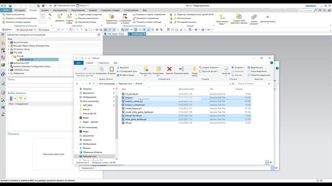The height and width of the screenshot is (186, 332).
Task: Click Показать степени свободы in NX
Action: (147, 22)
